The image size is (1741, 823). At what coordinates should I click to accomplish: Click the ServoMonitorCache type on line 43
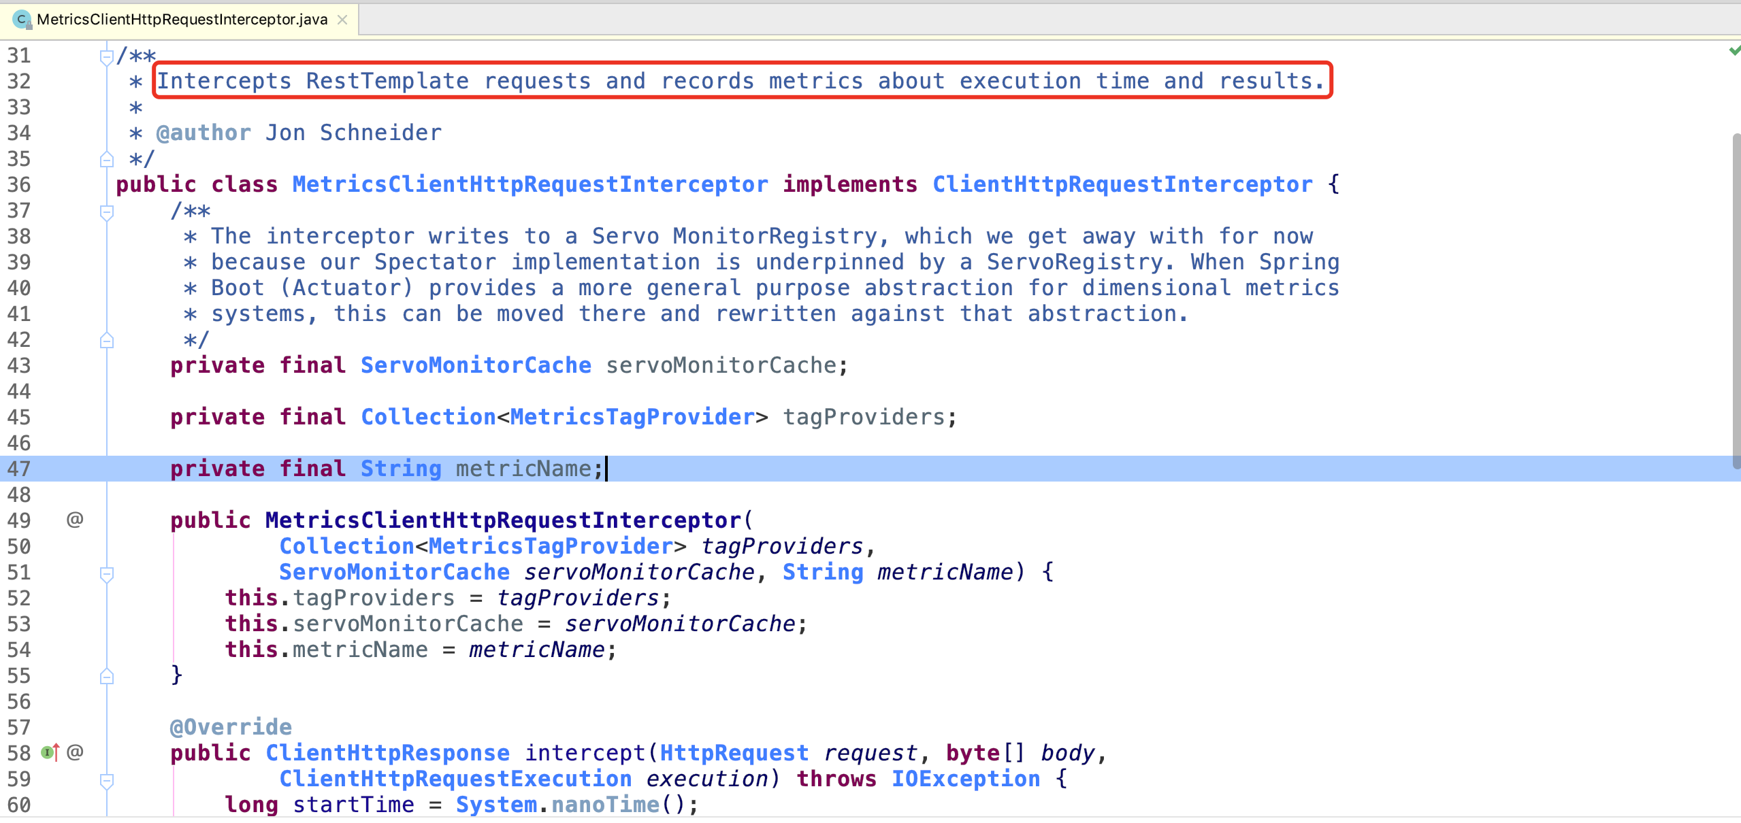click(x=475, y=365)
